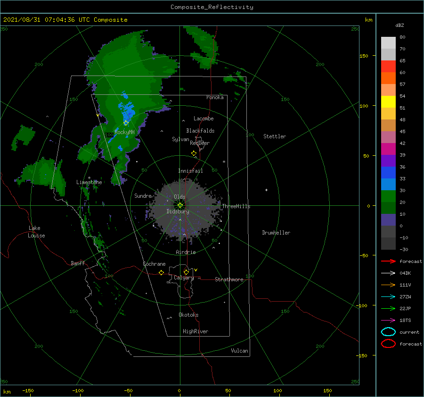The width and height of the screenshot is (424, 397).
Task: Click the HighRiver label
Action: click(195, 331)
